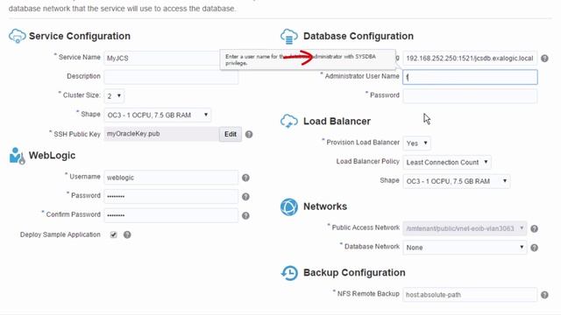
Task: Open the Database Network dropdown
Action: (465, 248)
